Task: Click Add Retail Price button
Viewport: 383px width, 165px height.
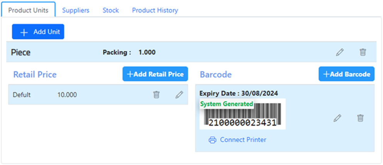Action: tap(155, 74)
